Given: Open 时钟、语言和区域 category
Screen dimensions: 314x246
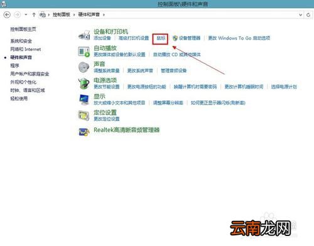Looking at the screenshot, I should coord(28,90).
